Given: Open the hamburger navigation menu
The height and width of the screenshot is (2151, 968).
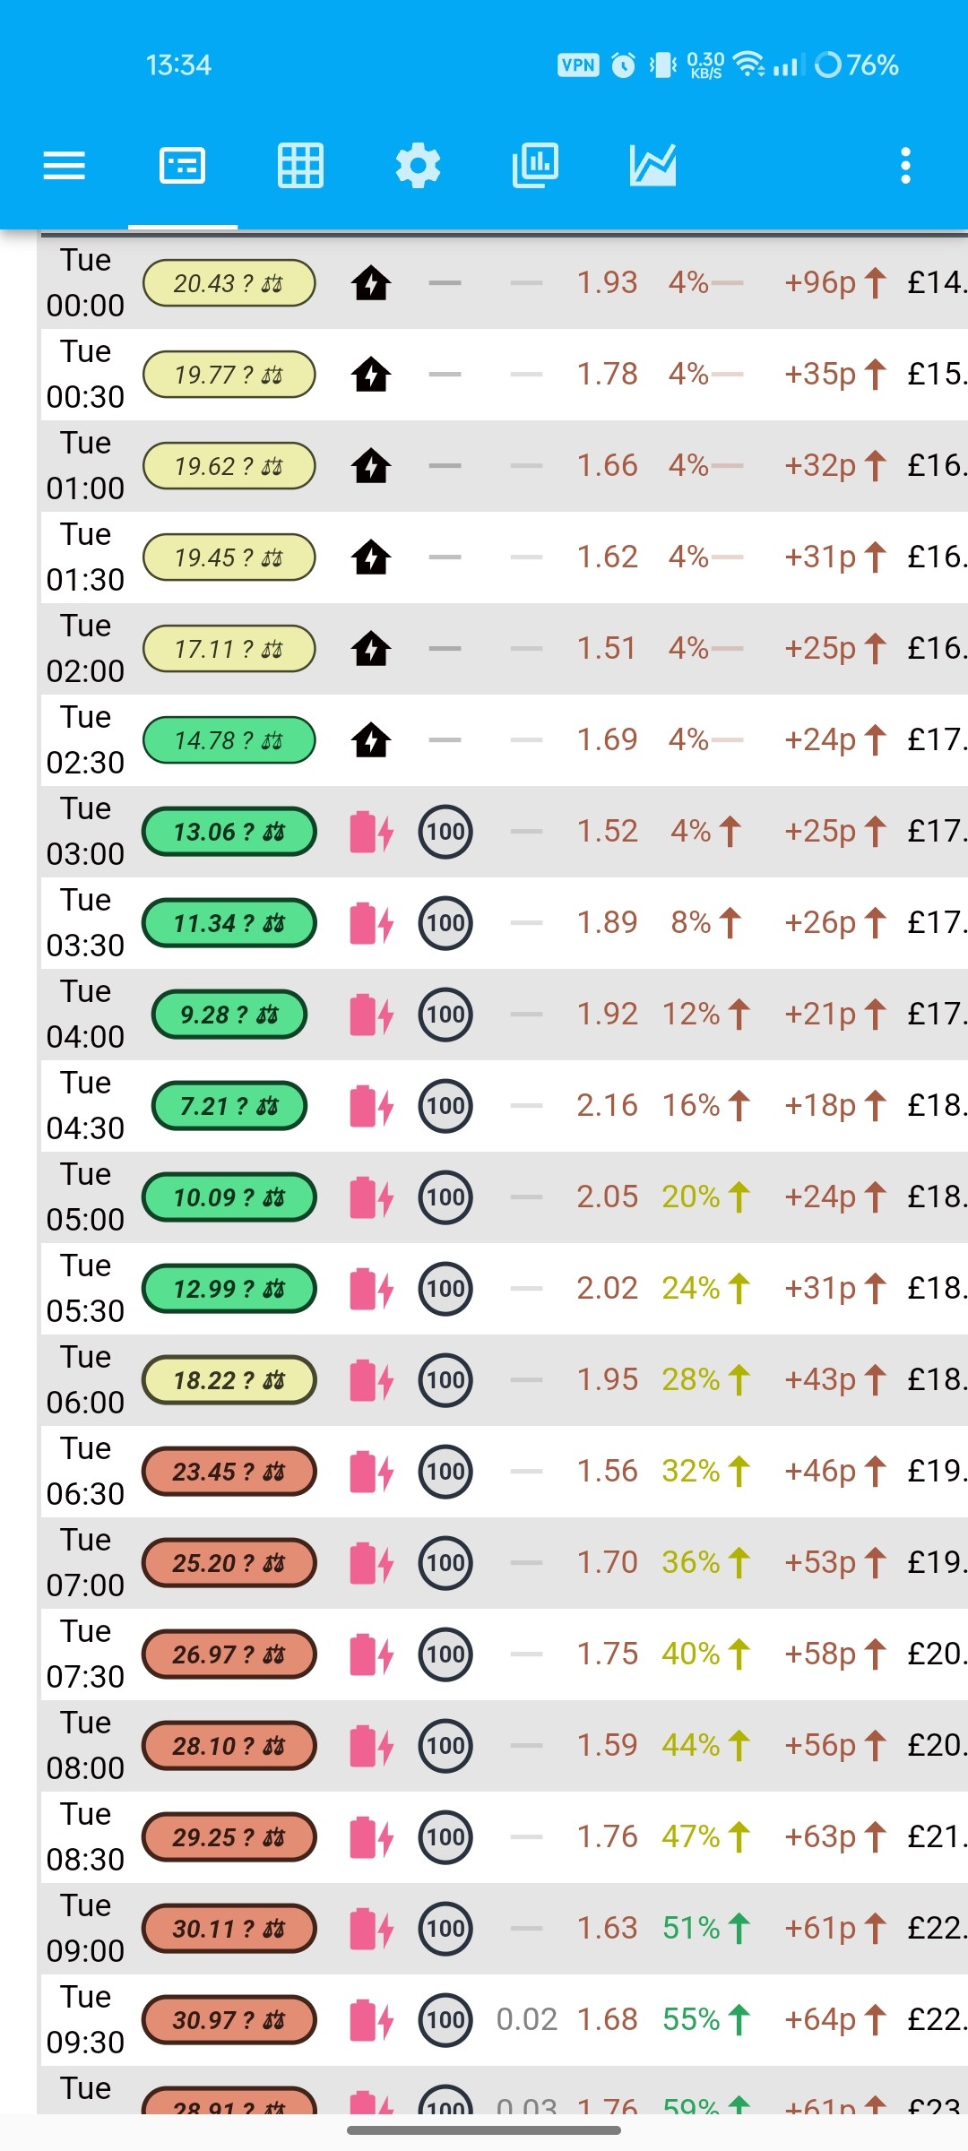Looking at the screenshot, I should point(65,166).
